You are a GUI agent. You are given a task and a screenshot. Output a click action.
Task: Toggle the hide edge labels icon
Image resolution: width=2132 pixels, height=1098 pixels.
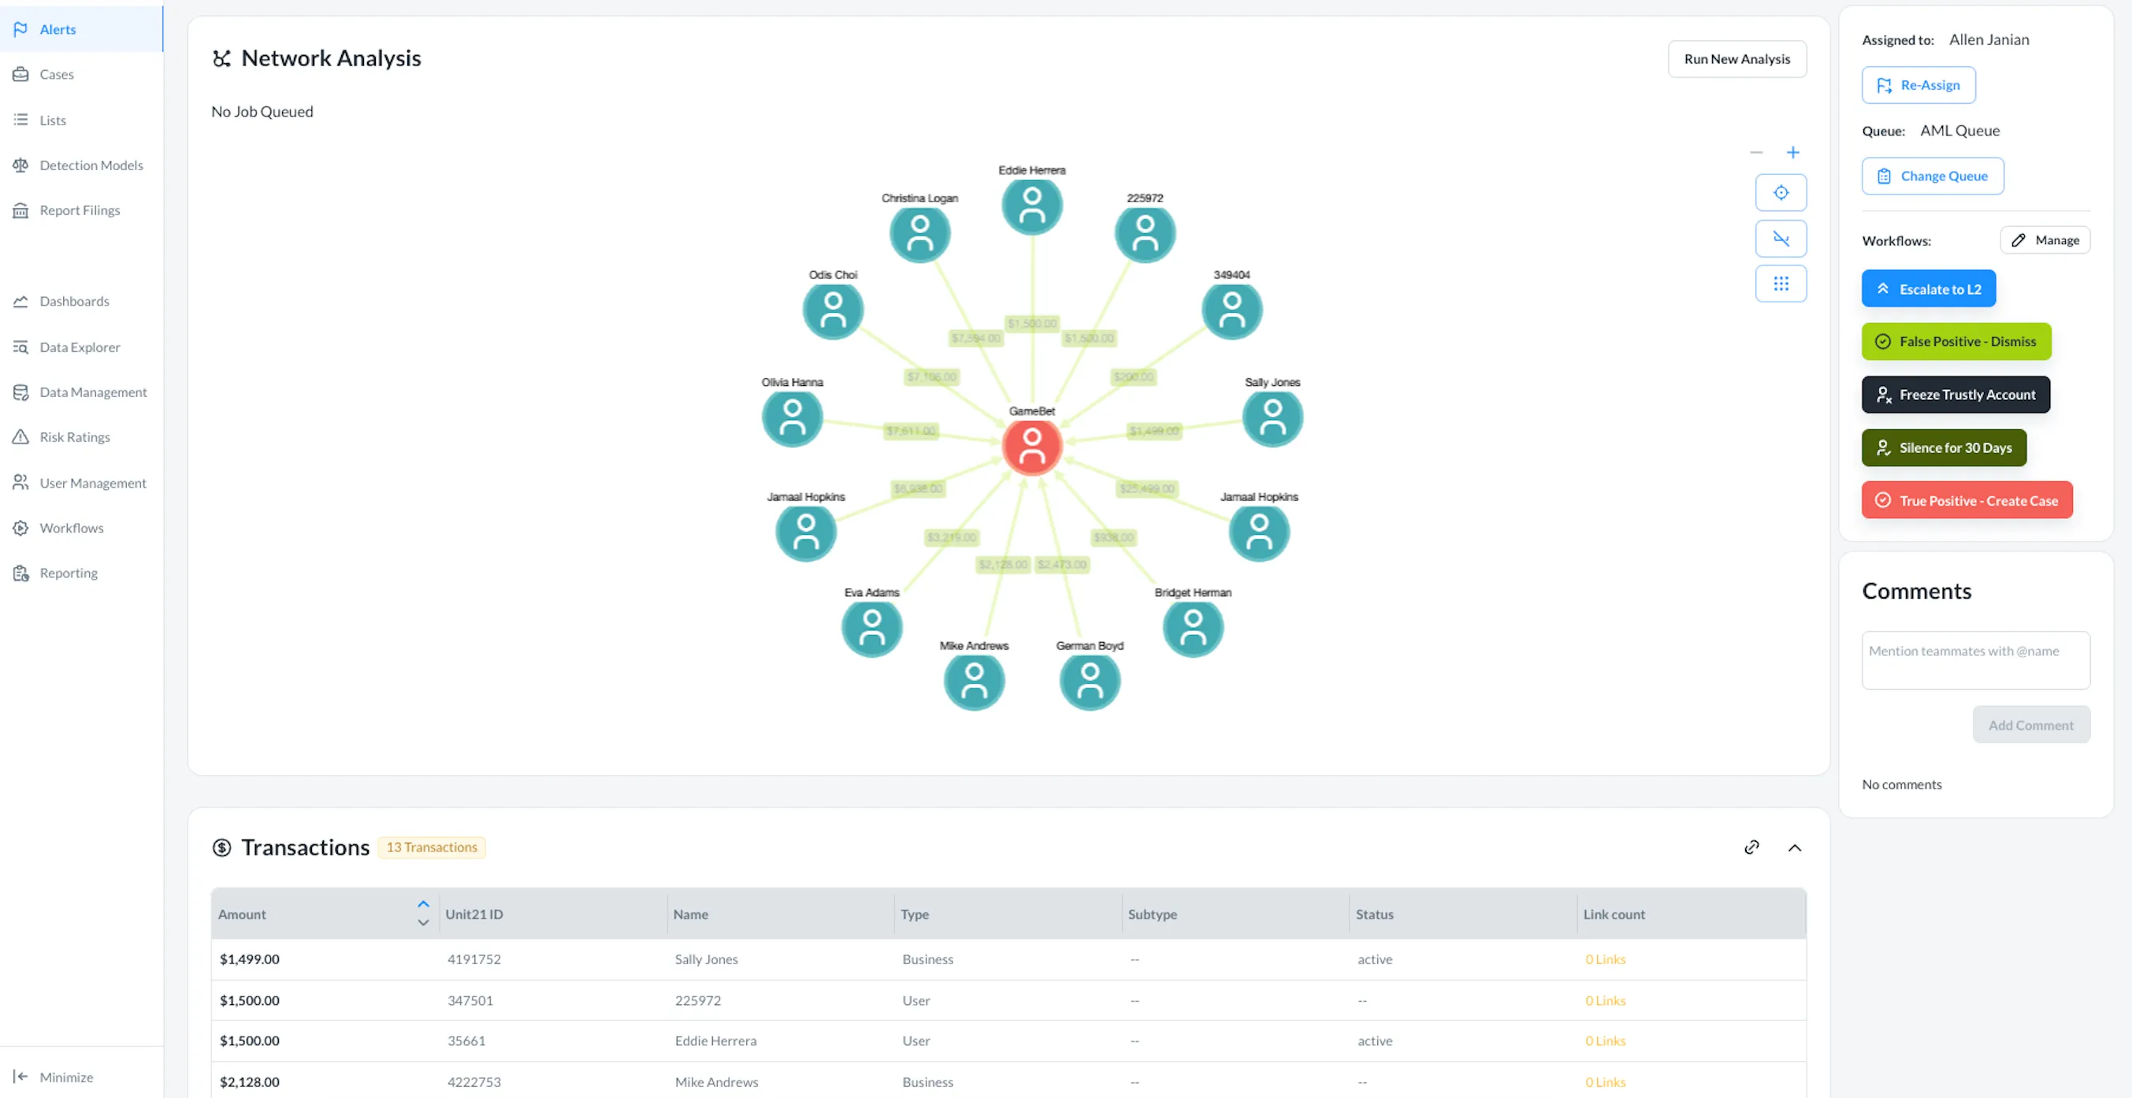pos(1781,239)
